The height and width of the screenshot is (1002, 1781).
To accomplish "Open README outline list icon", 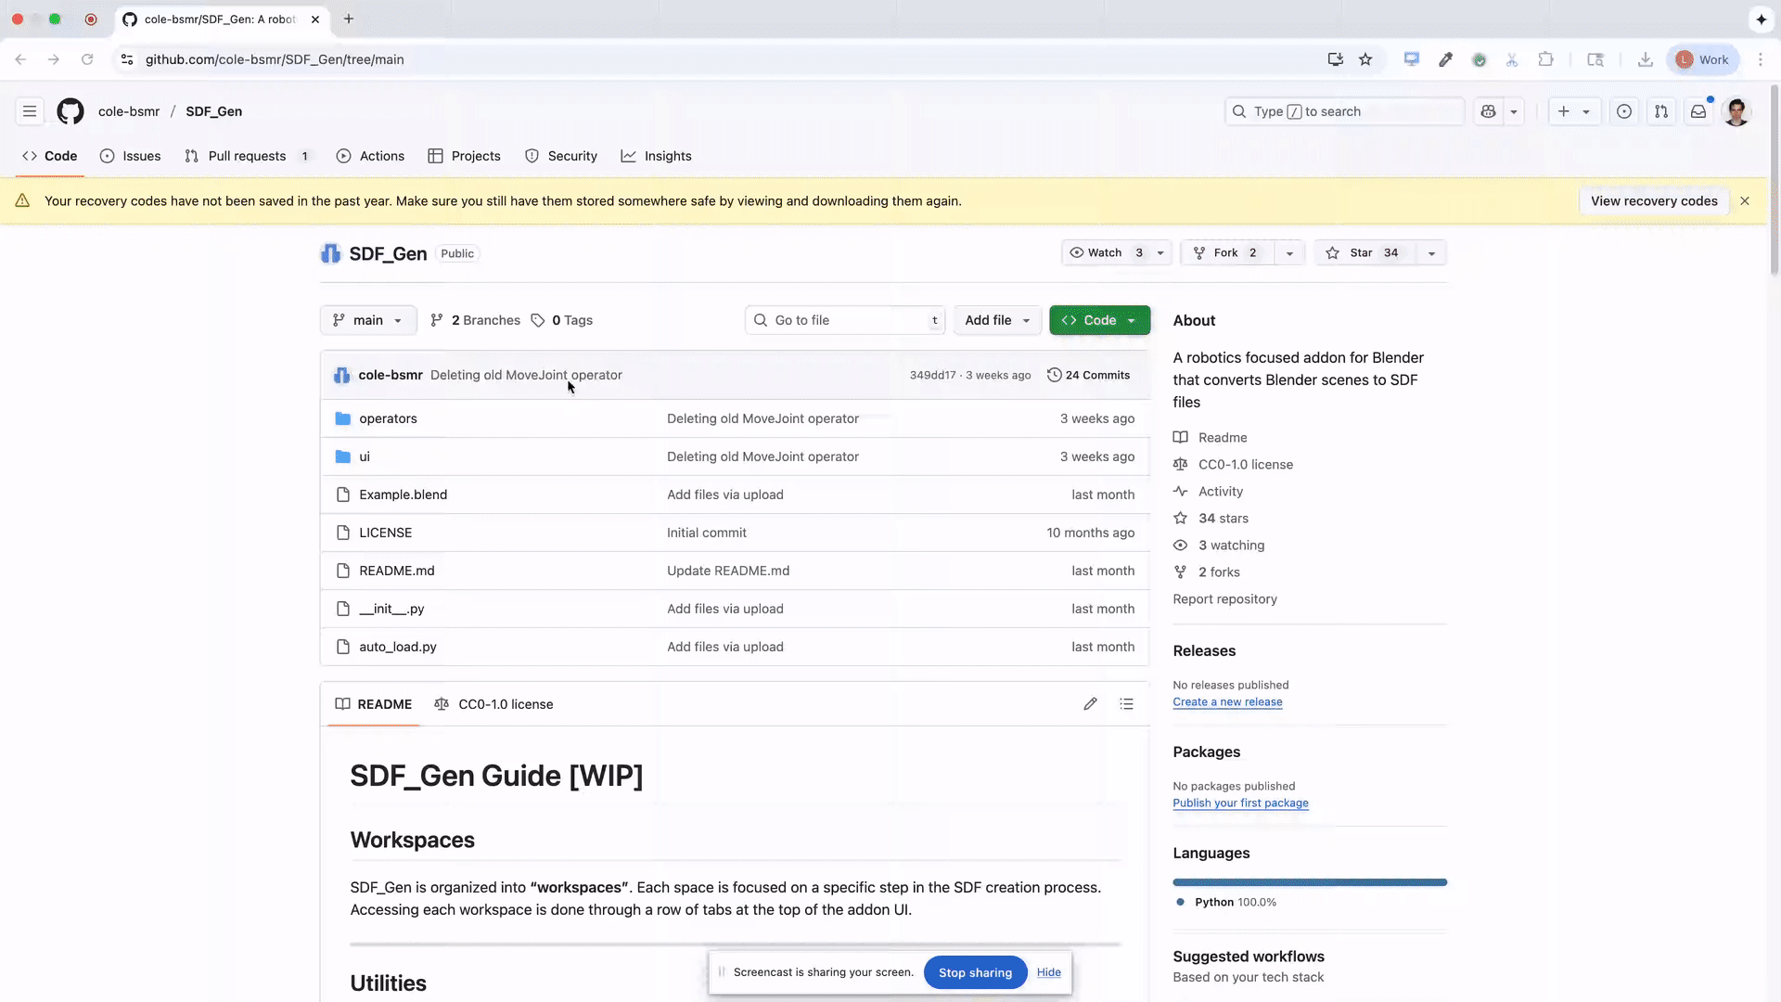I will click(1126, 704).
